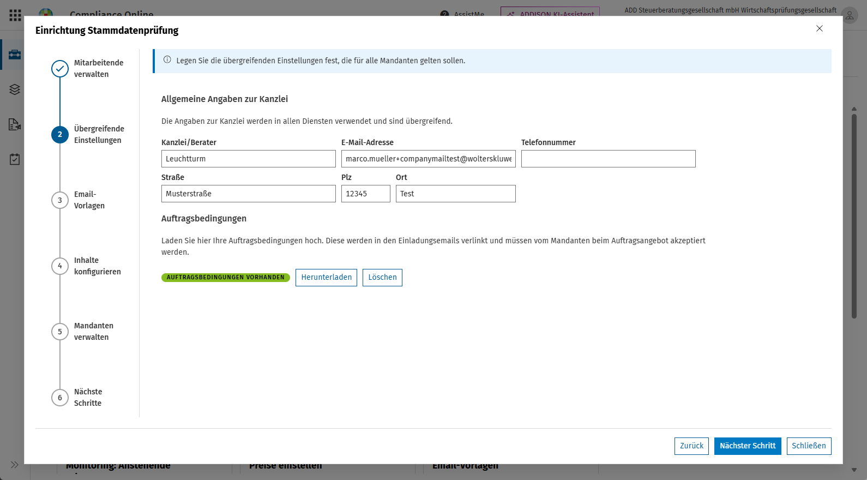
Task: Click into the E-Mail-Adresse field
Action: coord(429,159)
